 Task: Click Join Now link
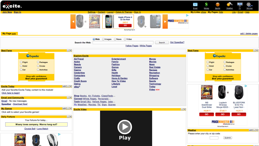click(x=7, y=12)
